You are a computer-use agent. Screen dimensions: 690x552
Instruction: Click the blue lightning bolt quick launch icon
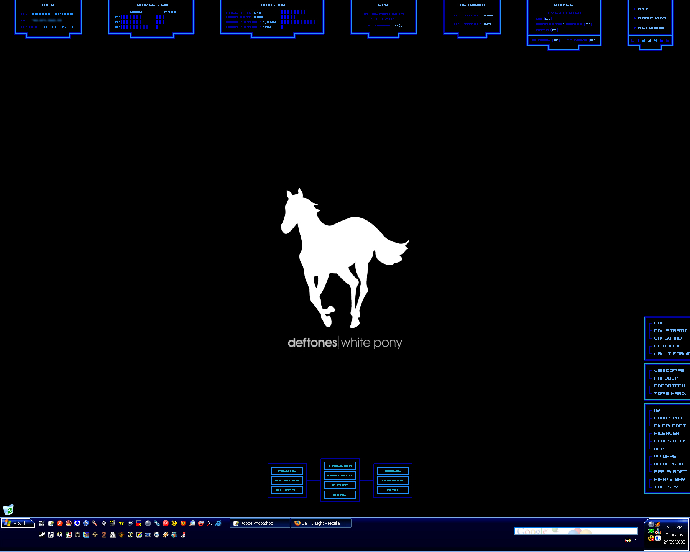[x=77, y=523]
